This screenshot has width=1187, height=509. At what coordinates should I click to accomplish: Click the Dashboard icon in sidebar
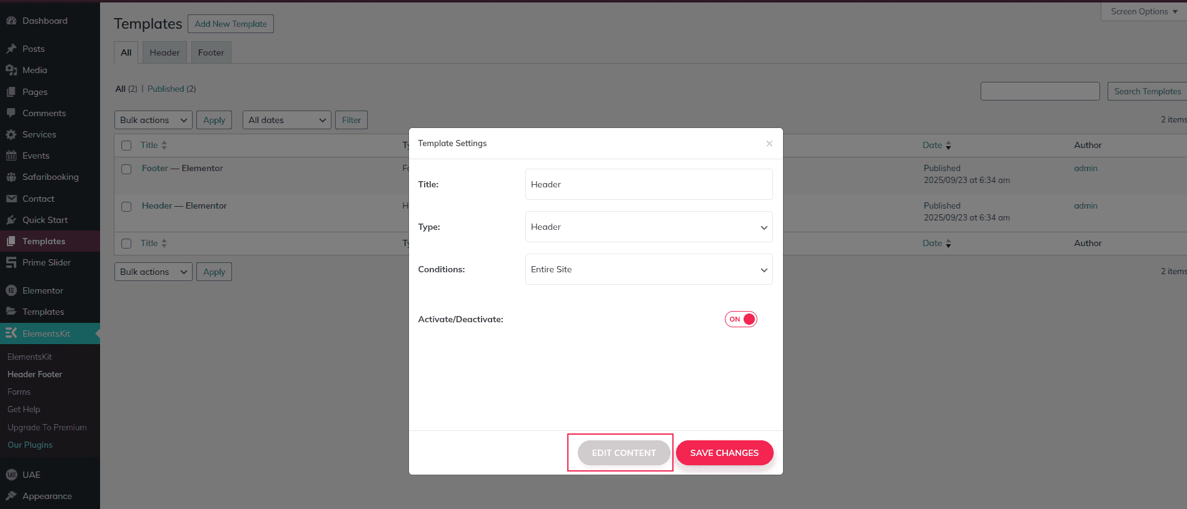tap(11, 21)
